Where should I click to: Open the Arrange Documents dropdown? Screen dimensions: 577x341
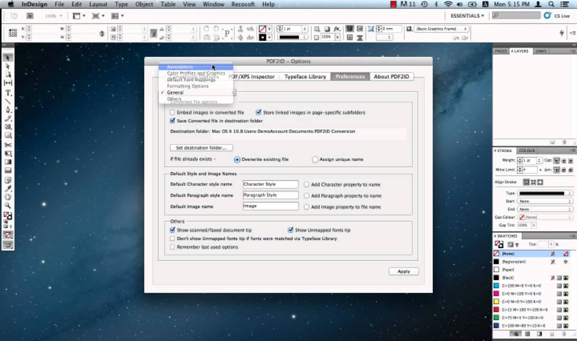(x=117, y=16)
